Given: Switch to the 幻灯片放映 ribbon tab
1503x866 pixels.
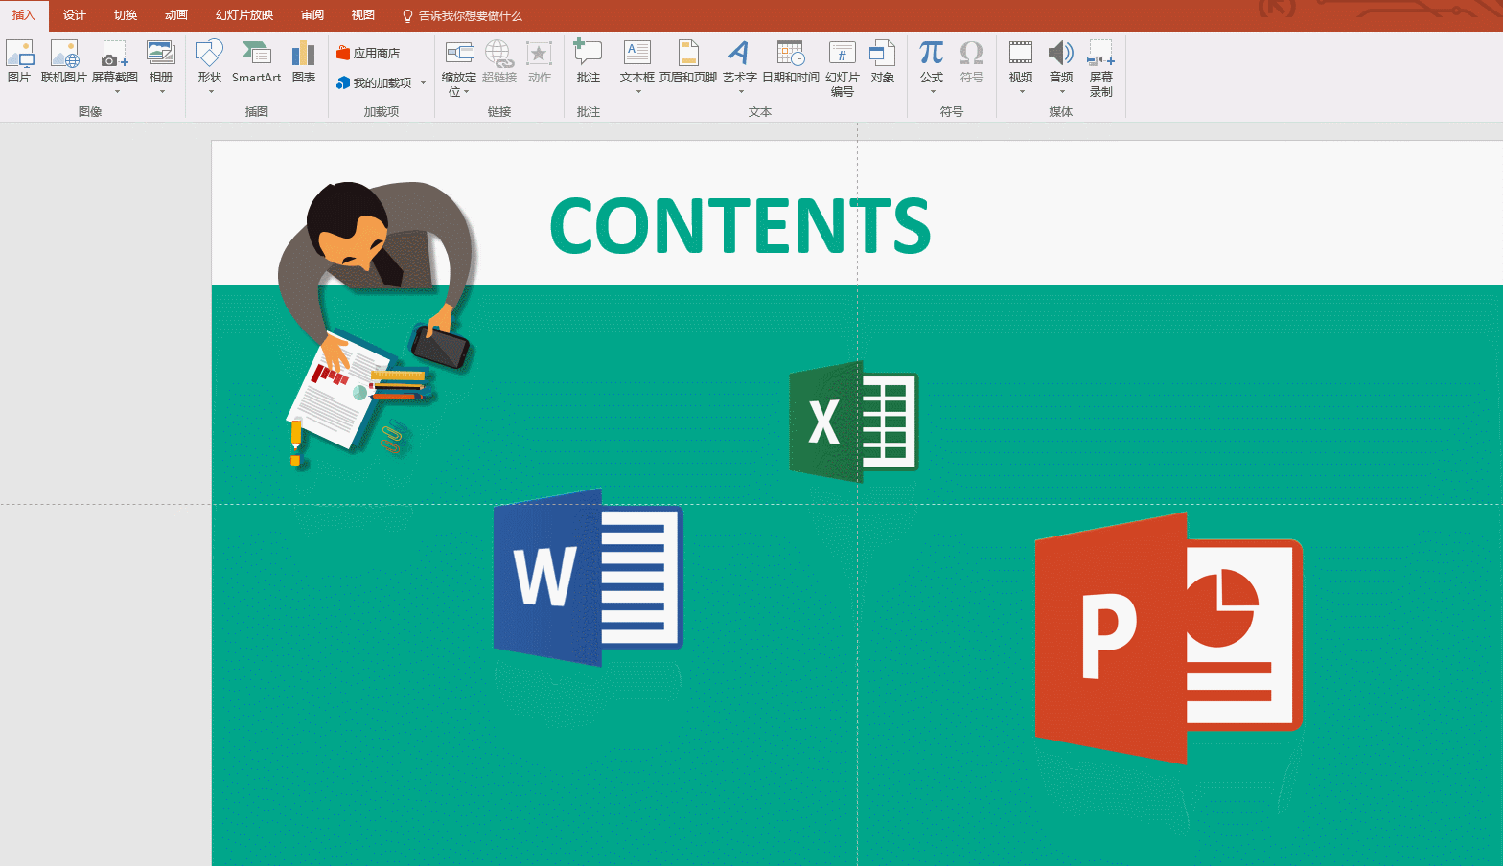Looking at the screenshot, I should (x=244, y=15).
